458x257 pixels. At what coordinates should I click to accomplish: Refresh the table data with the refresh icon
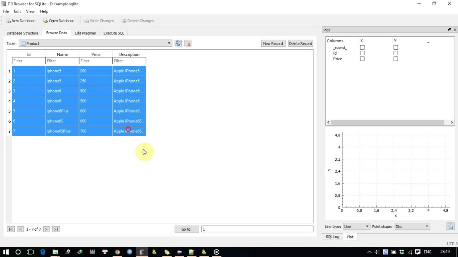[x=178, y=43]
